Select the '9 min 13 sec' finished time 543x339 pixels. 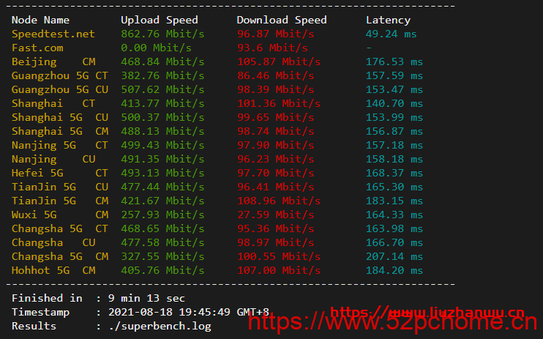(146, 298)
